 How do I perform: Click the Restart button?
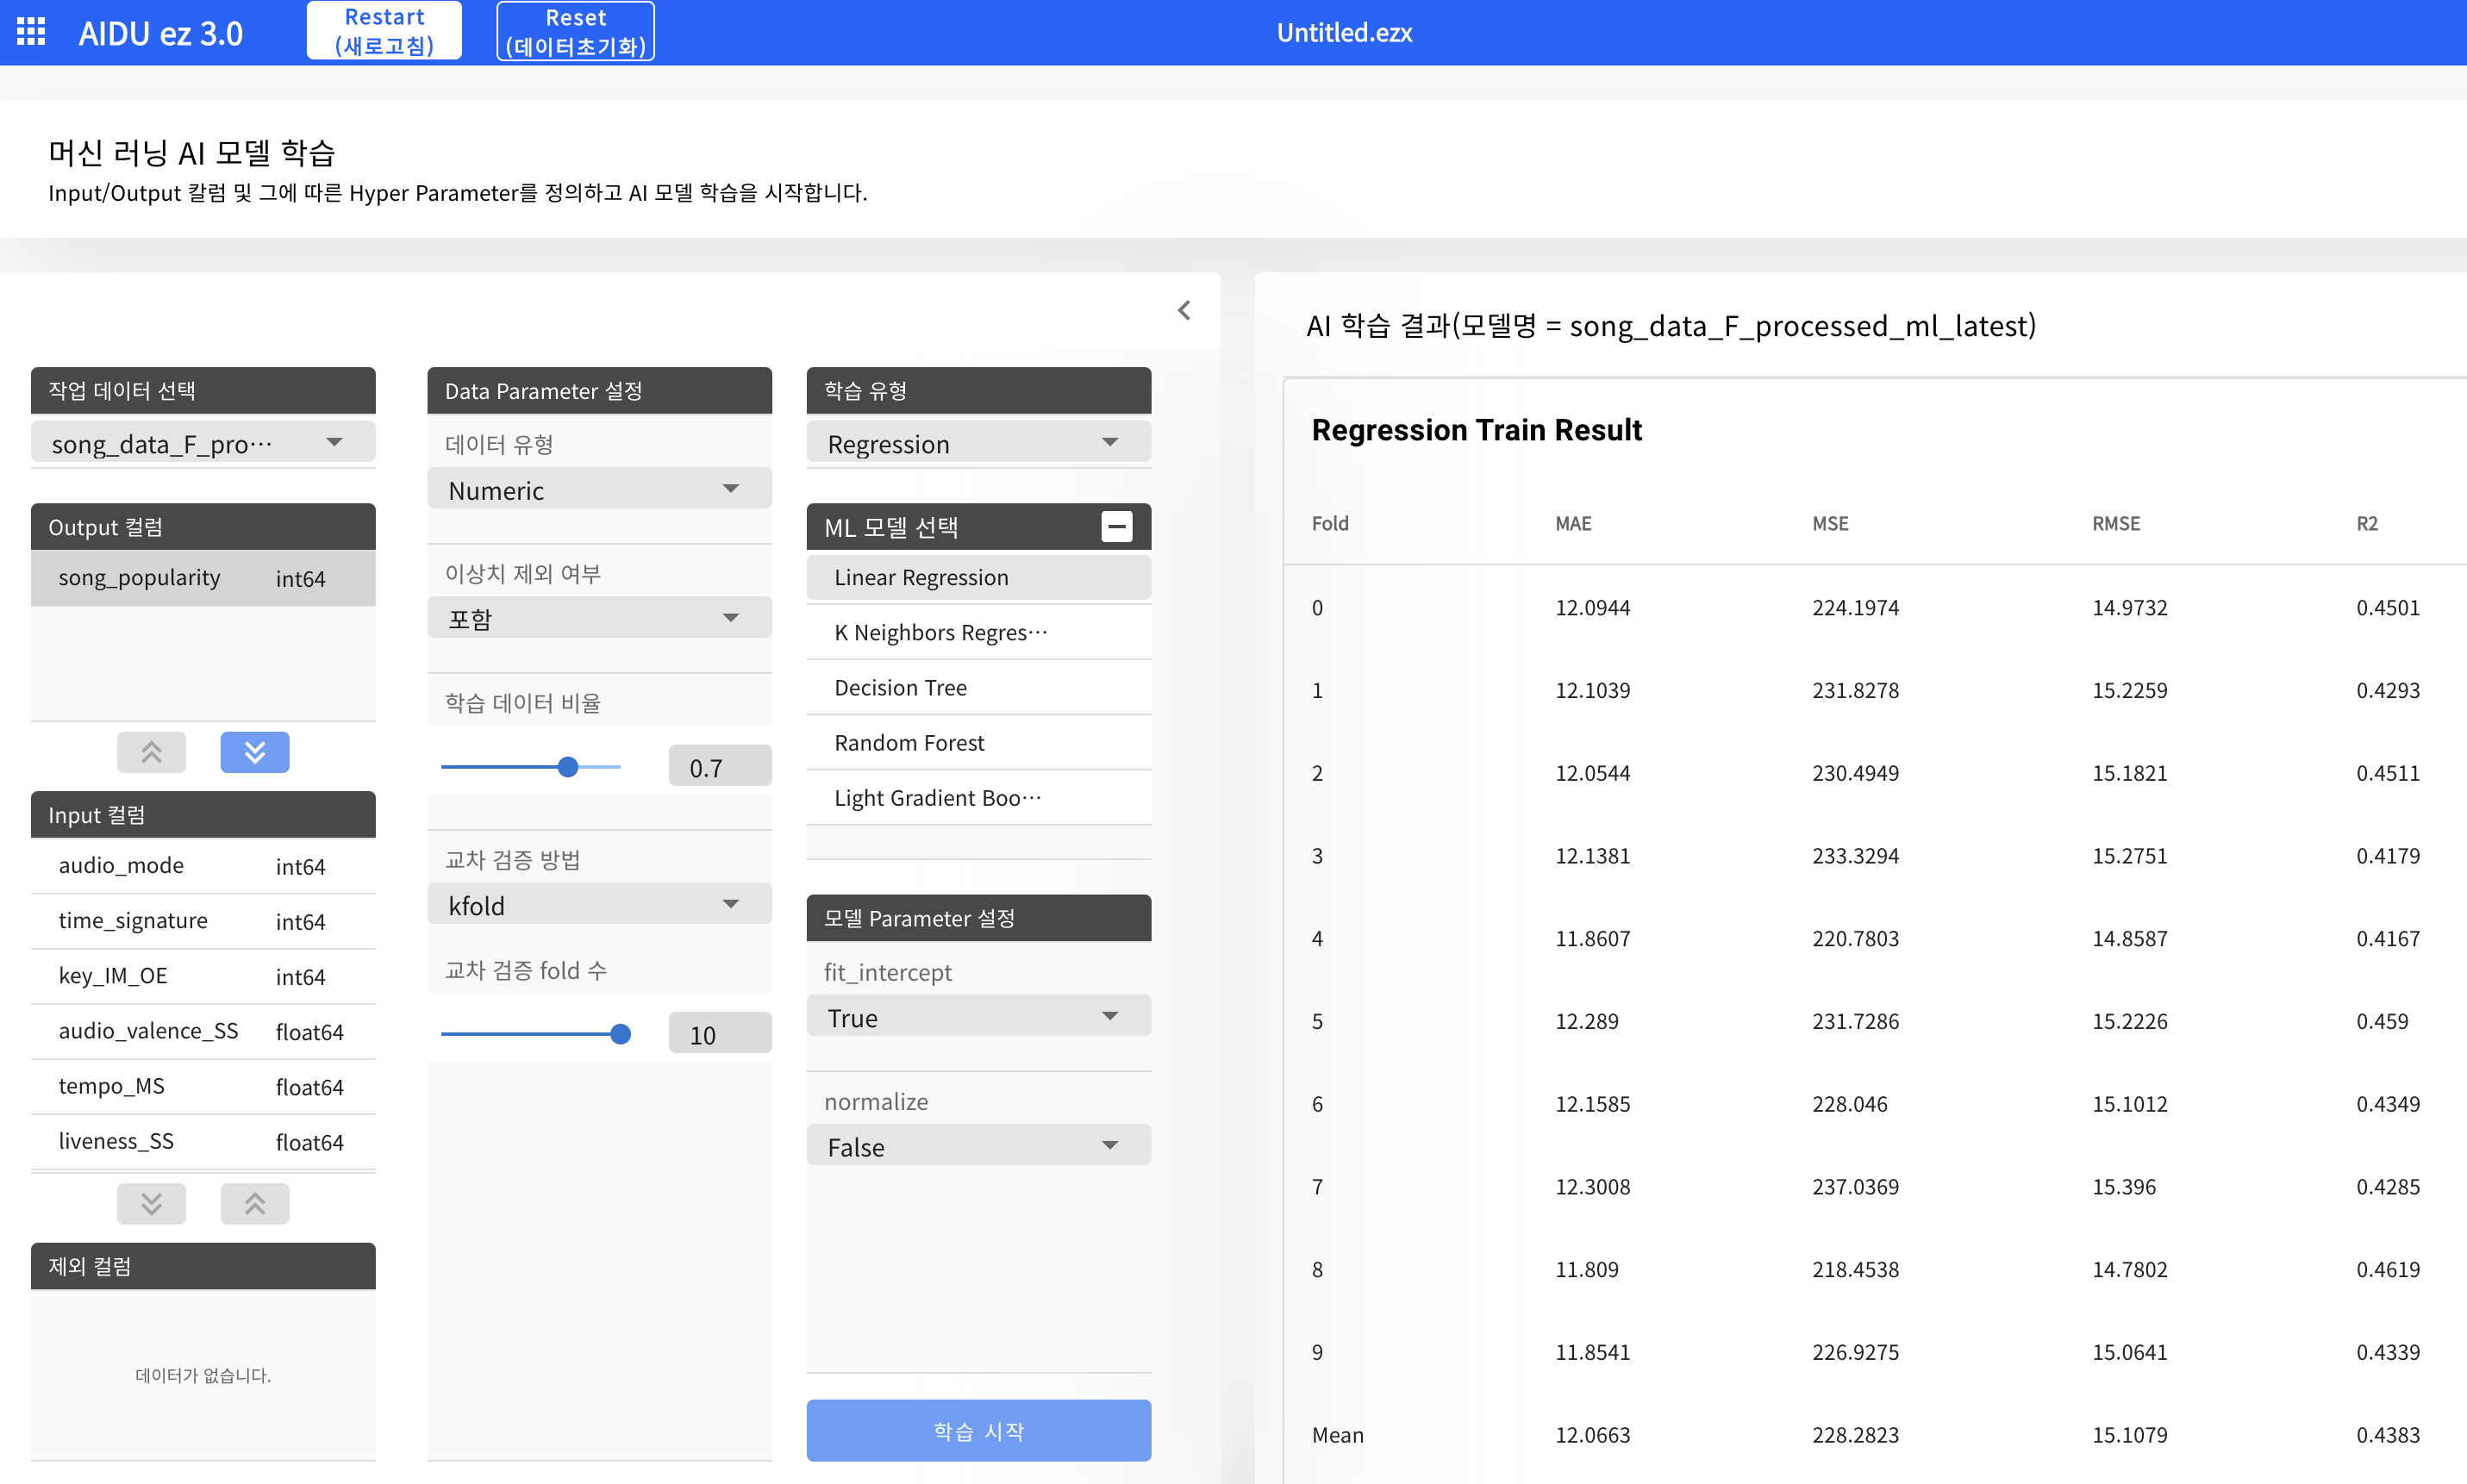coord(384,31)
